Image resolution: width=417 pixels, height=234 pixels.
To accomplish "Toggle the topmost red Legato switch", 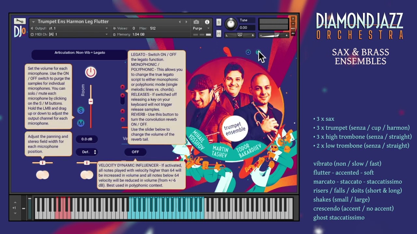I will coord(122,87).
